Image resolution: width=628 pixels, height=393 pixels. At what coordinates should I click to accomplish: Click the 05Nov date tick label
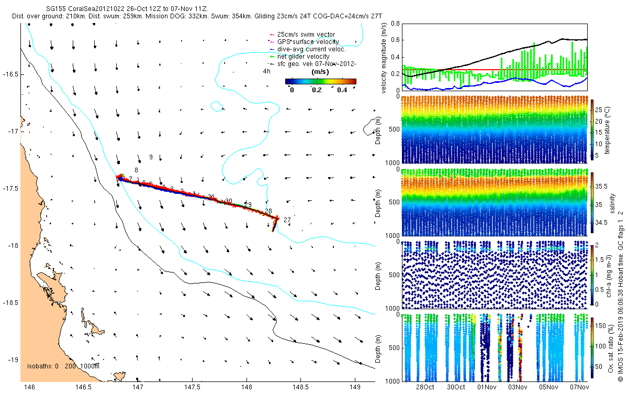click(x=549, y=387)
